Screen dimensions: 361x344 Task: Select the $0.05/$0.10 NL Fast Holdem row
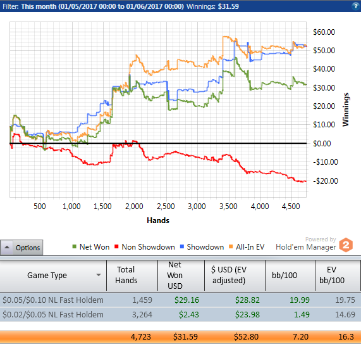coord(181,300)
